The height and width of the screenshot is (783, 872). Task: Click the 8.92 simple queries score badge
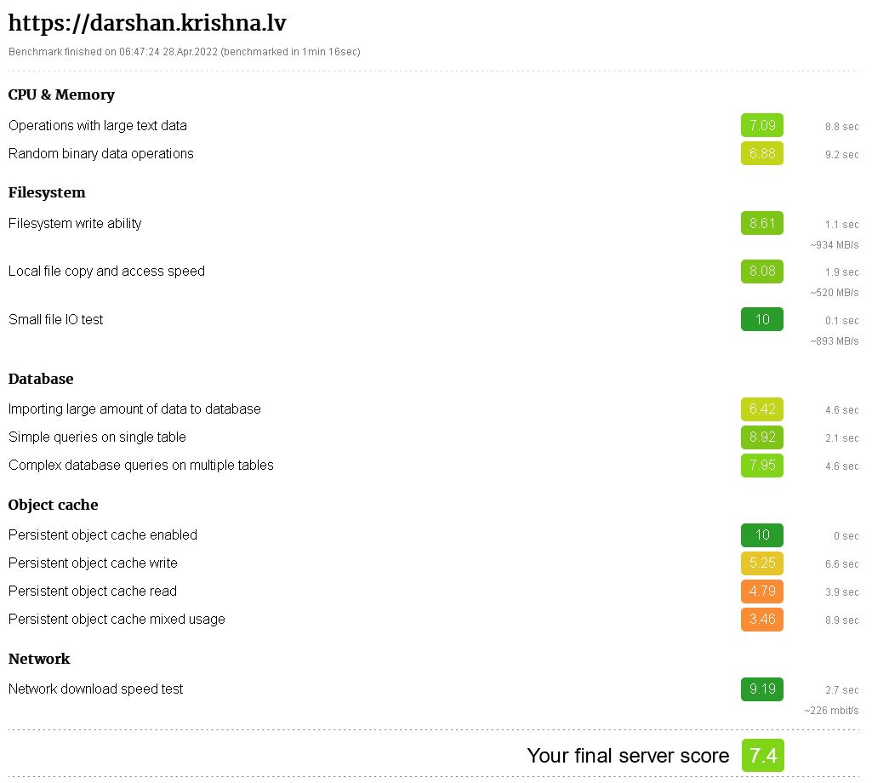click(762, 437)
